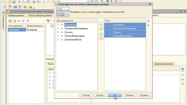187x105 pixels.
Task: Proceed with the Далее button
Action: [100, 95]
